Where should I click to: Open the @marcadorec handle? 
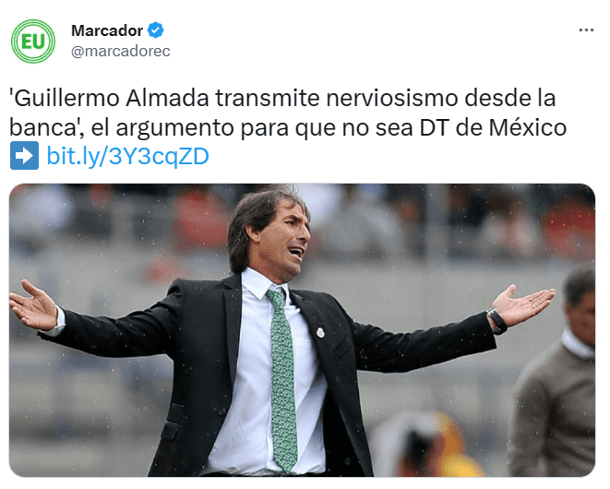coord(121,52)
